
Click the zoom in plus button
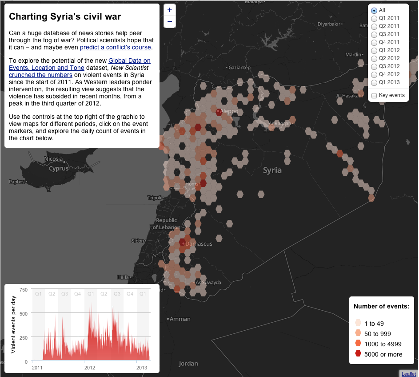[x=170, y=10]
